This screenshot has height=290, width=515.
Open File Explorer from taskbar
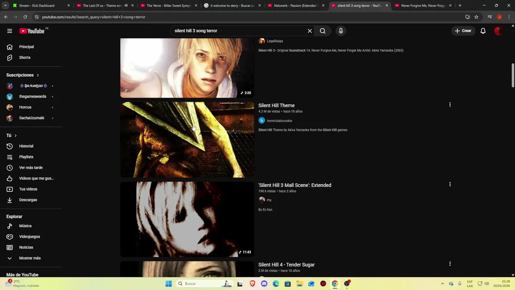(x=299, y=284)
